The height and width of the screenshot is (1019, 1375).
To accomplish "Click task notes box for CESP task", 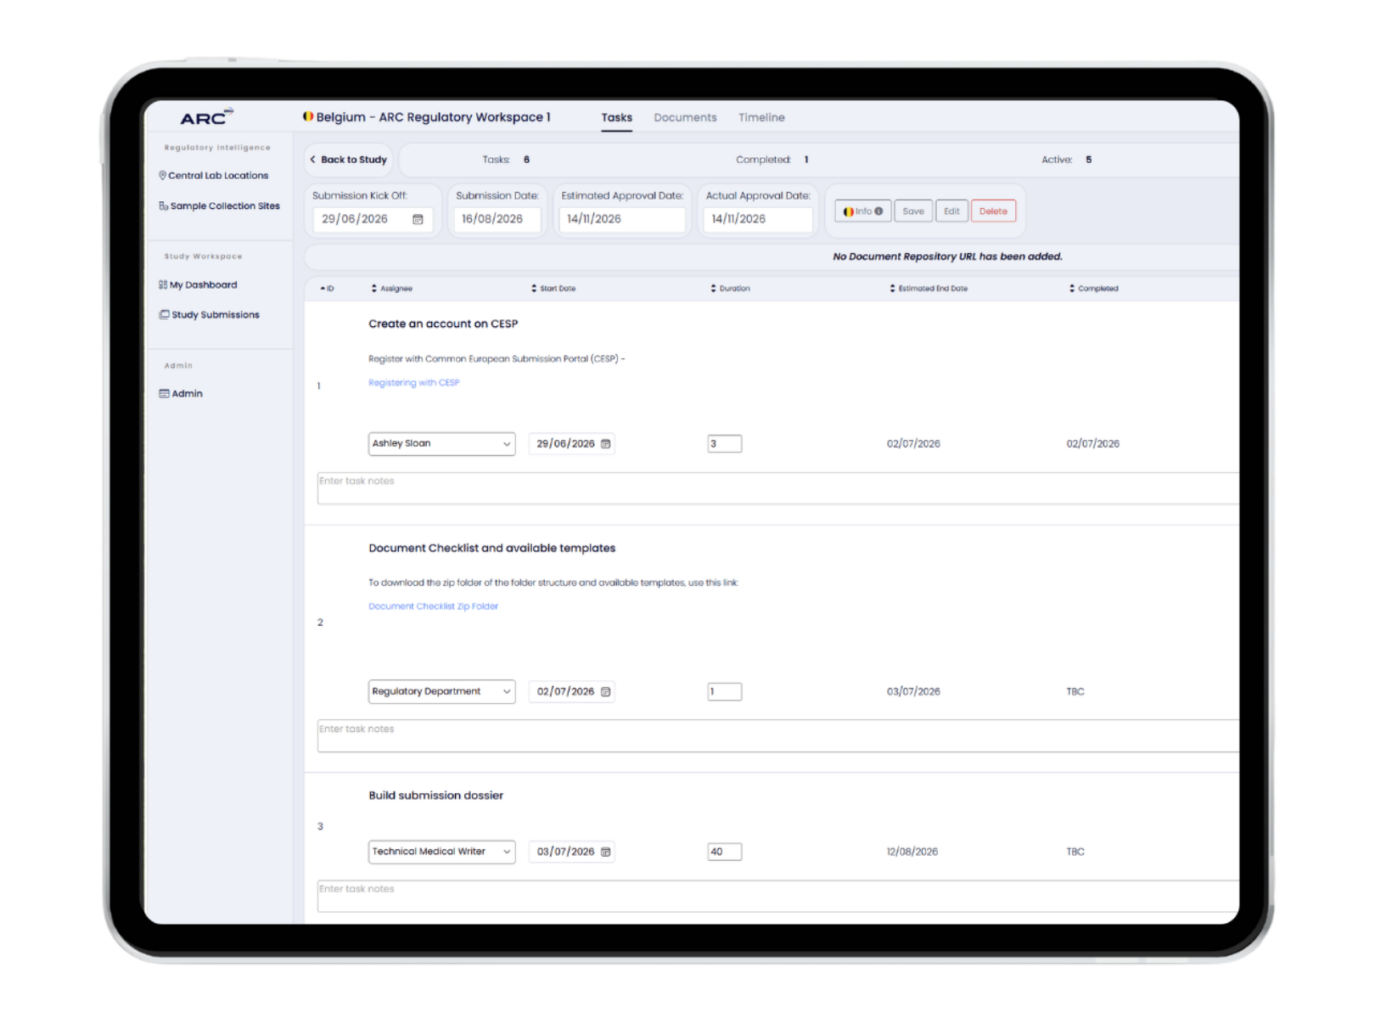I will coord(777,488).
